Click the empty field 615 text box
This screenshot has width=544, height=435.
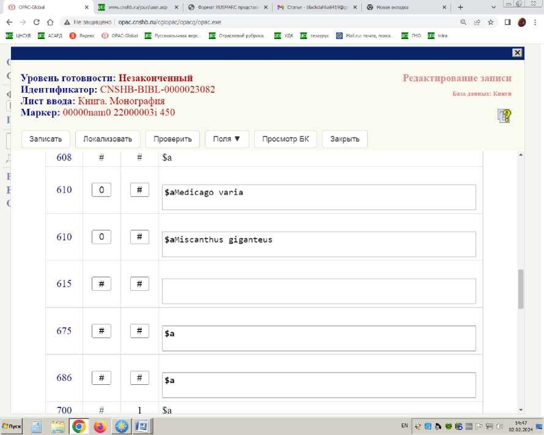pos(319,291)
